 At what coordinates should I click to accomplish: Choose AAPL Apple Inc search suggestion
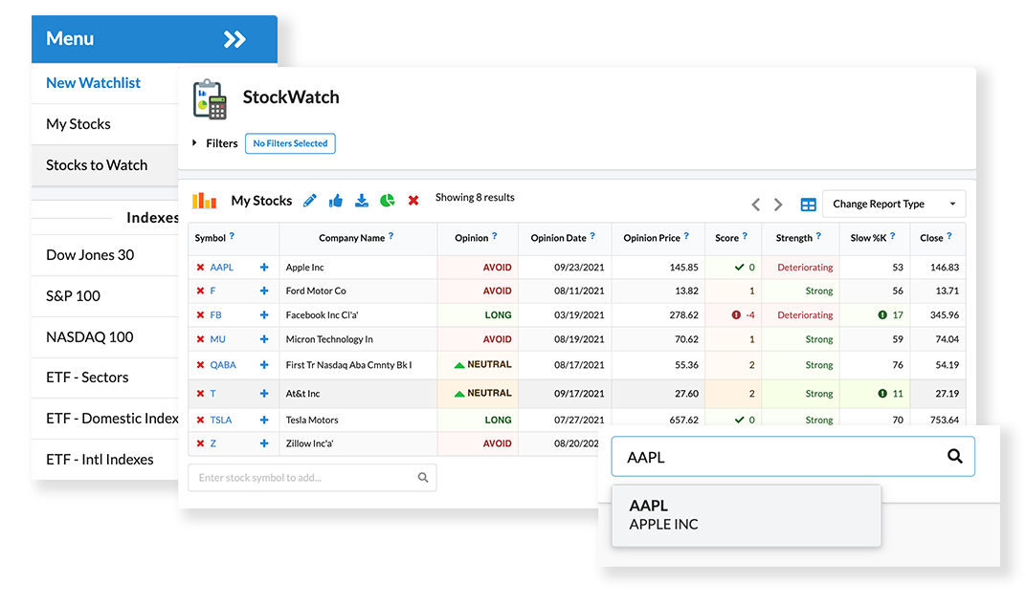tap(746, 515)
